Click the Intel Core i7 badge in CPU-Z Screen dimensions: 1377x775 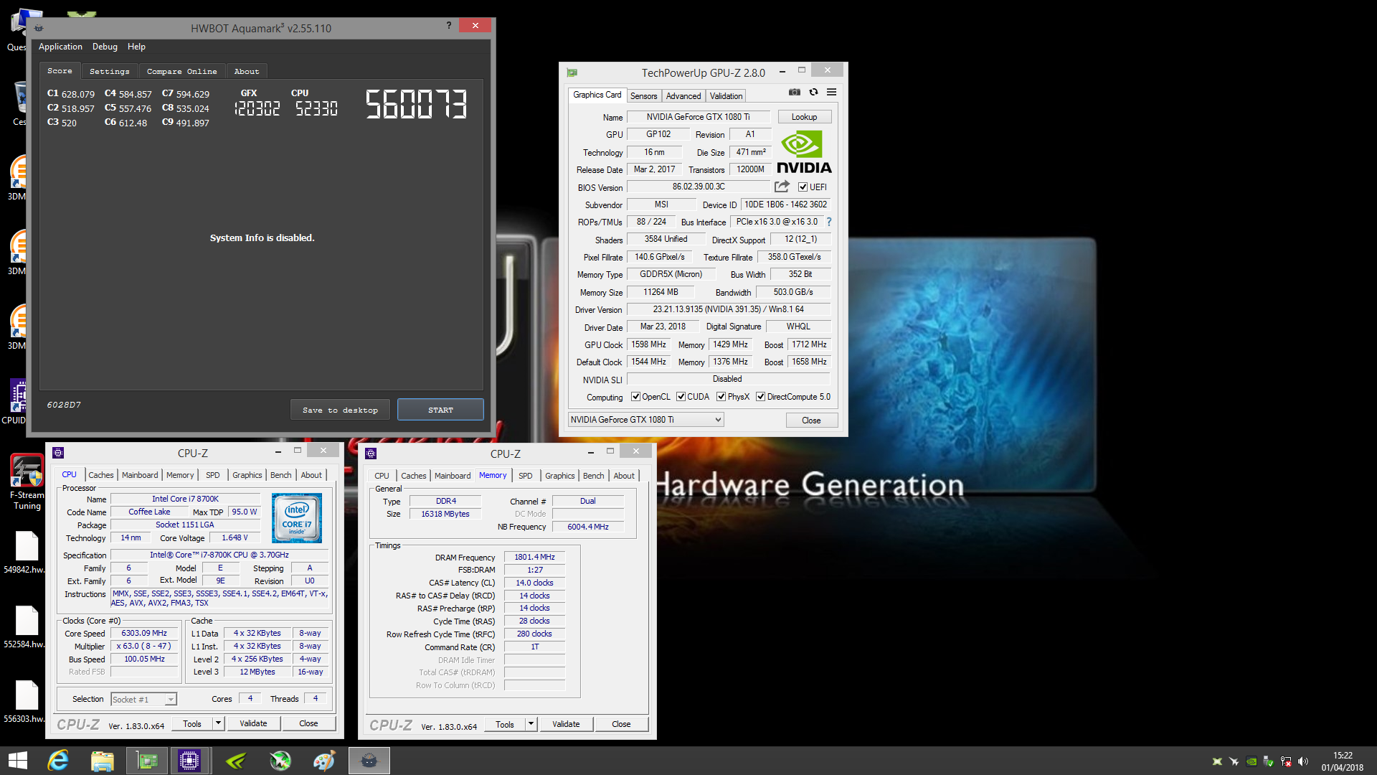(x=296, y=518)
